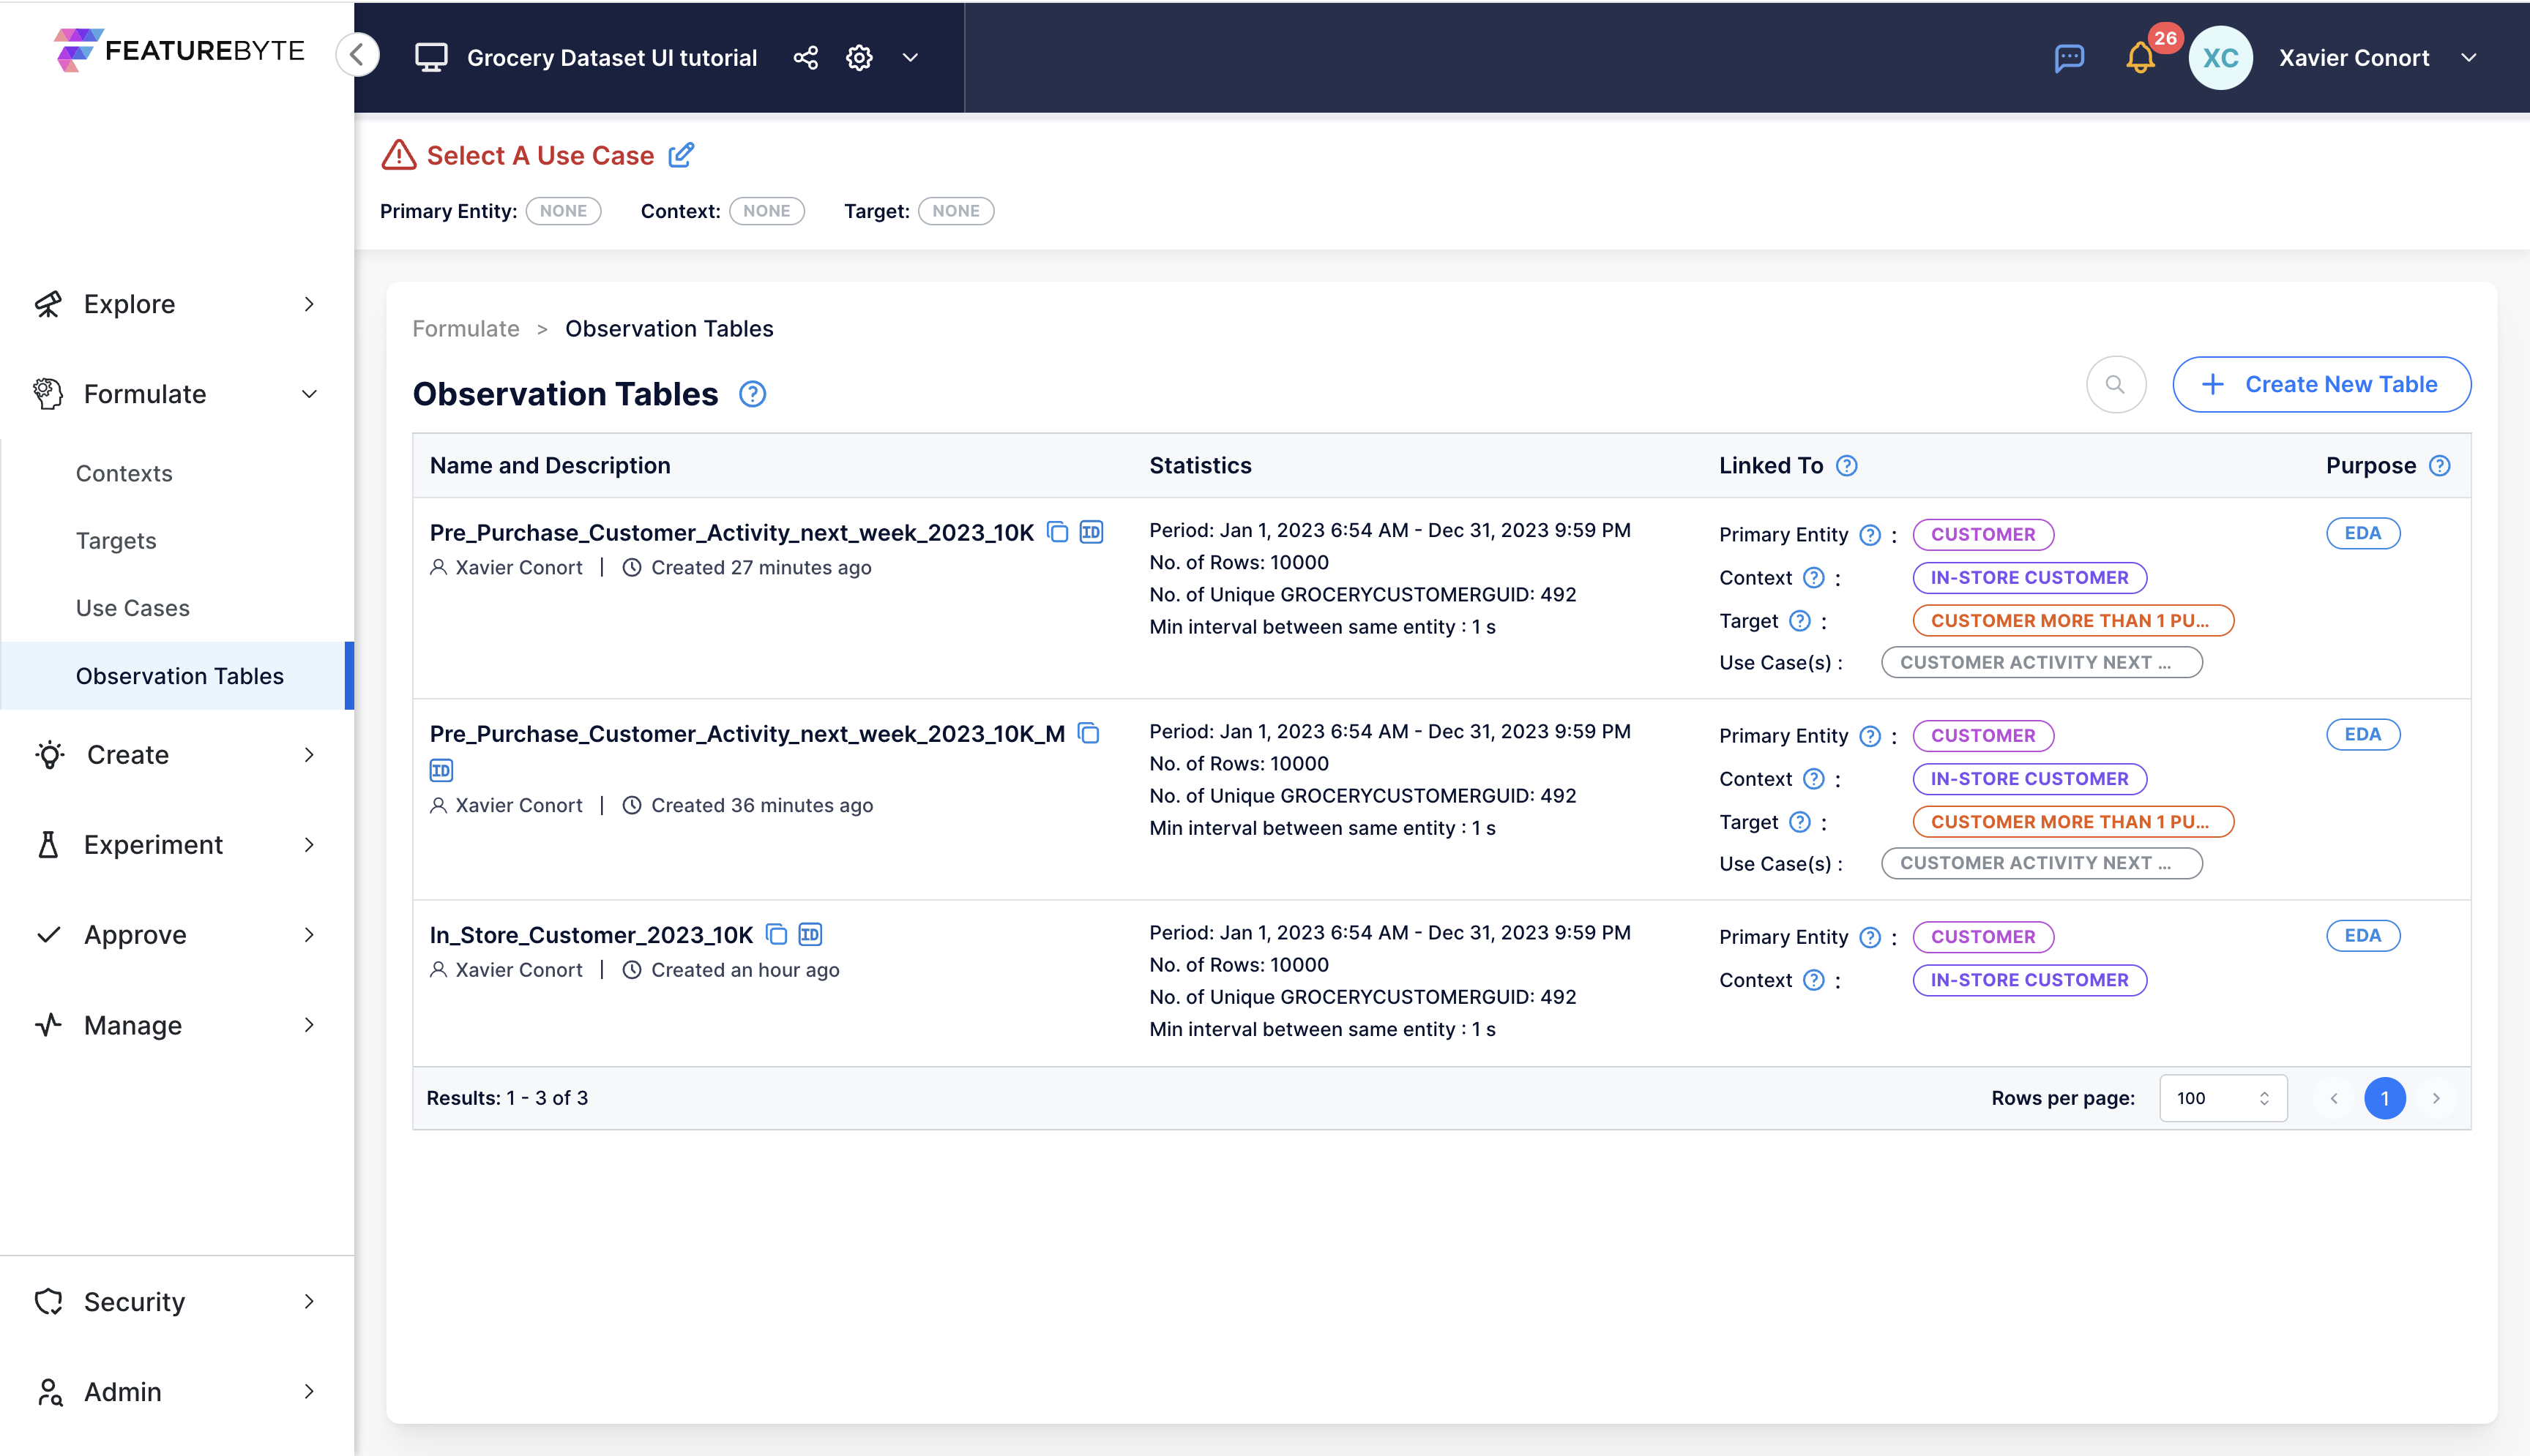This screenshot has width=2530, height=1456.
Task: Click Primary Entity NONE tag
Action: [x=563, y=211]
